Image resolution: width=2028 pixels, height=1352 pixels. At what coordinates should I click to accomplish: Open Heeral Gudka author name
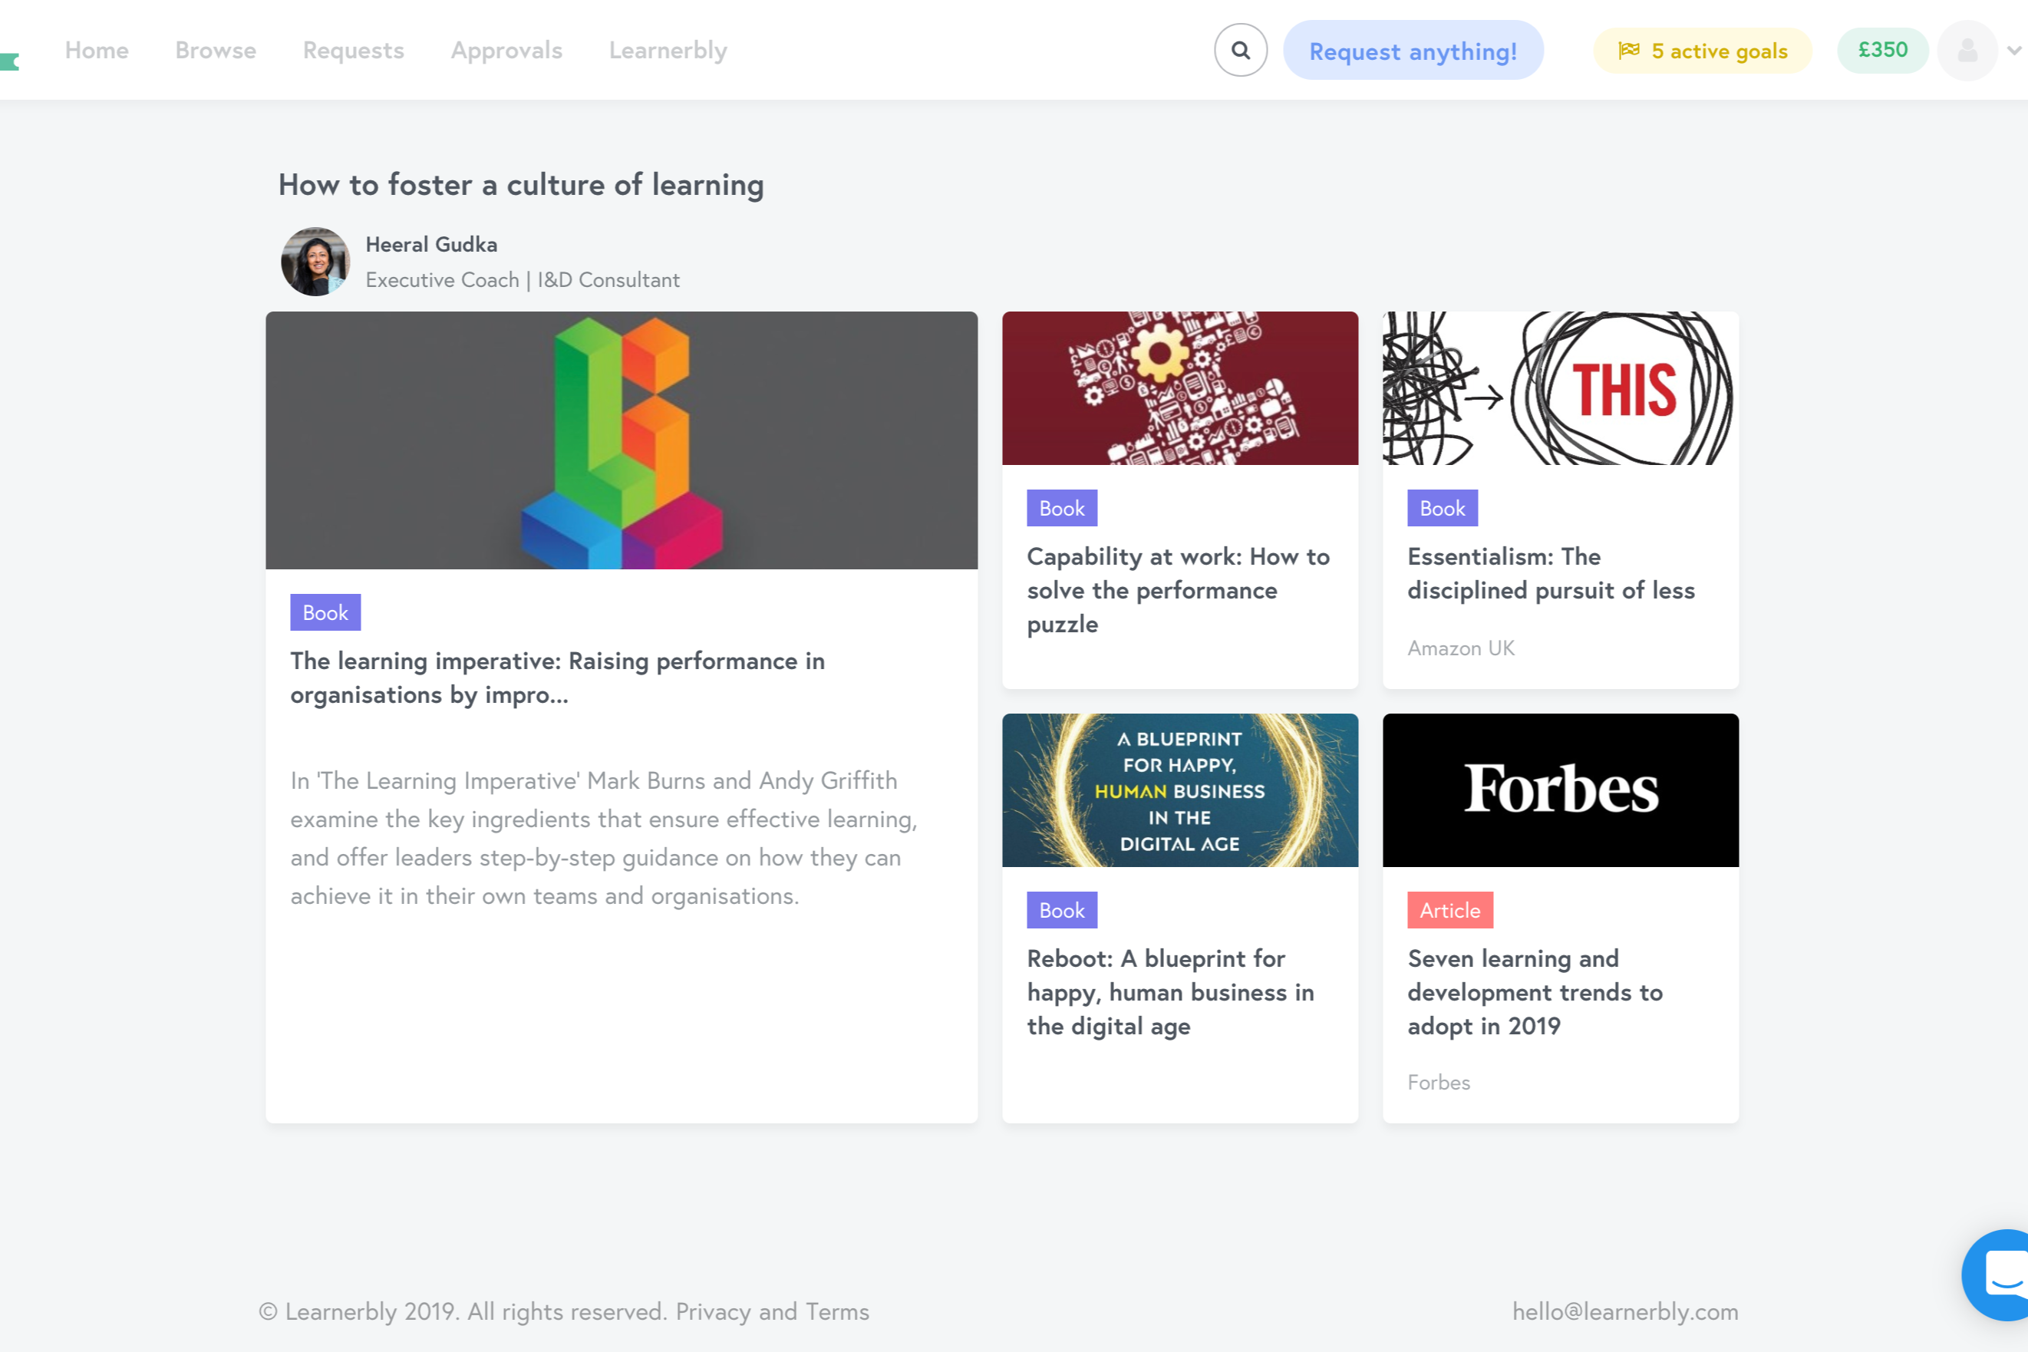coord(431,244)
